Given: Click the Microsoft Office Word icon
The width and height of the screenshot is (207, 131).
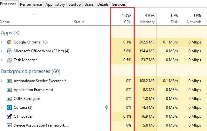Looking at the screenshot, I should 9,51.
